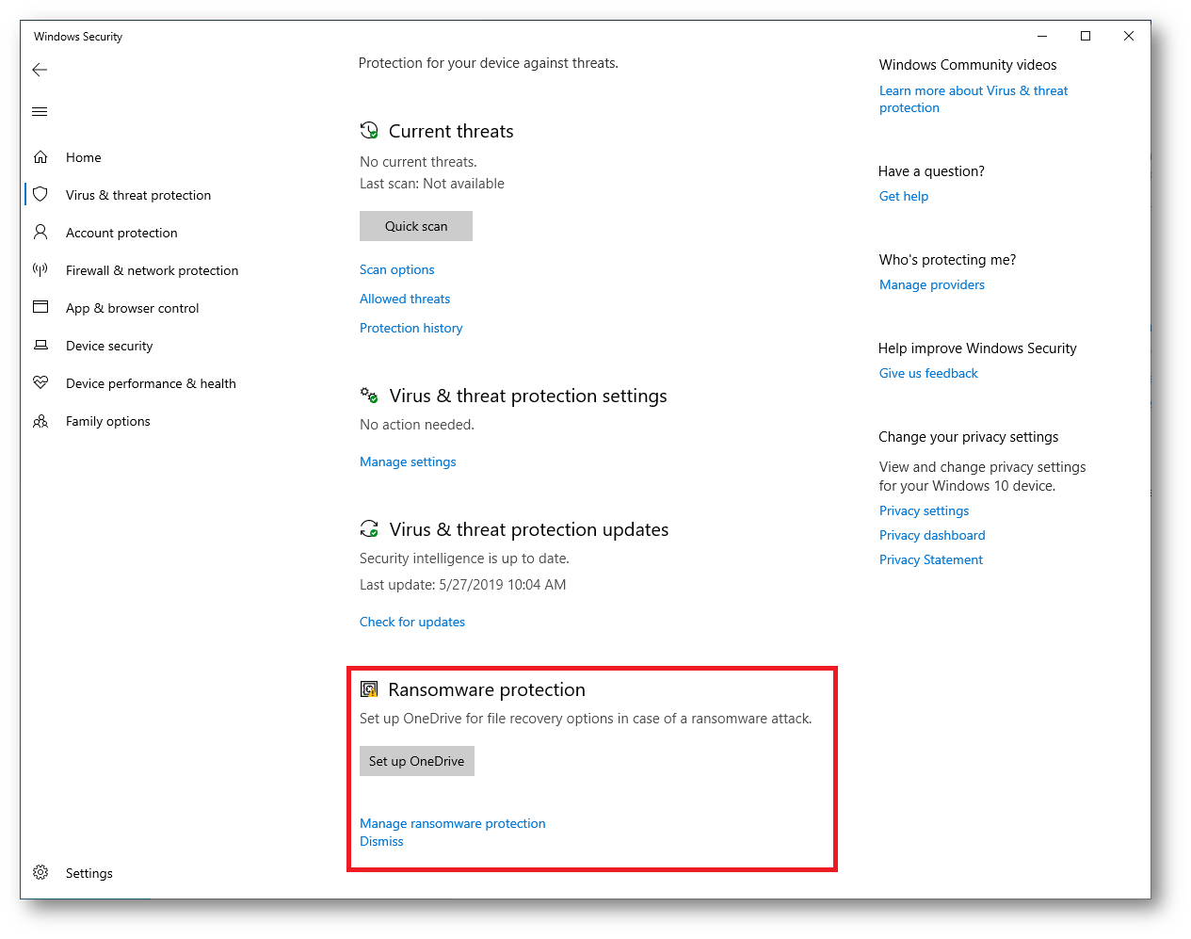
Task: Click Manage settings link
Action: click(x=408, y=461)
